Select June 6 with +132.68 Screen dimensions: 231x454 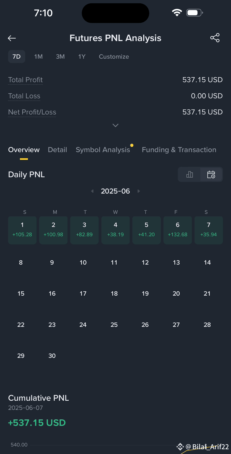(x=178, y=230)
